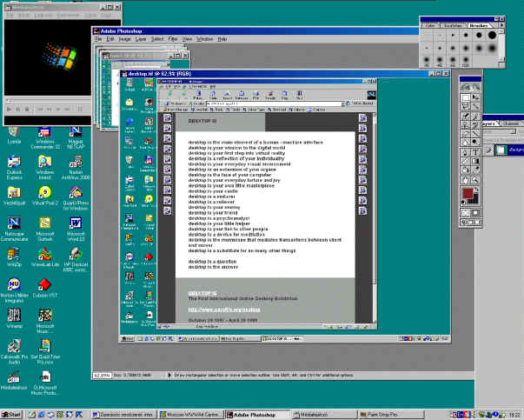The image size is (524, 420).
Task: Select the Paint Bucket tool
Action: point(466,170)
